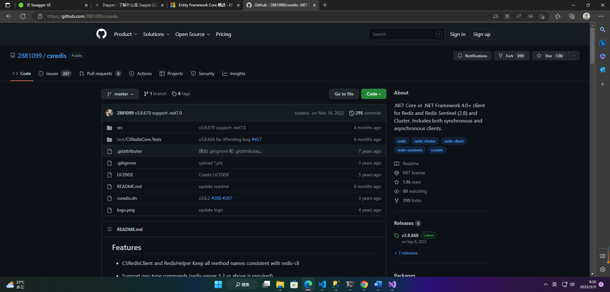This screenshot has width=610, height=292.
Task: Go back to the previous page
Action: (x=9, y=16)
